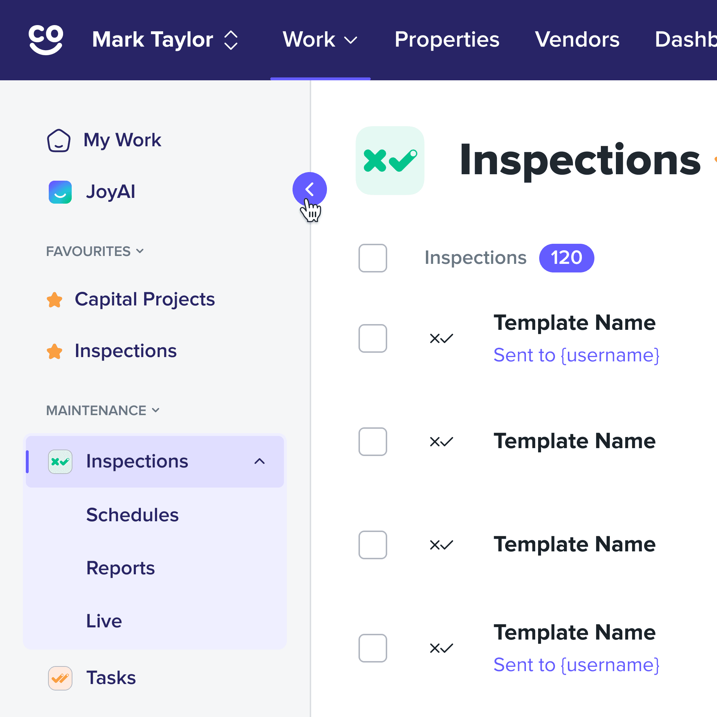
Task: Click the large green Inspections page icon
Action: [390, 160]
